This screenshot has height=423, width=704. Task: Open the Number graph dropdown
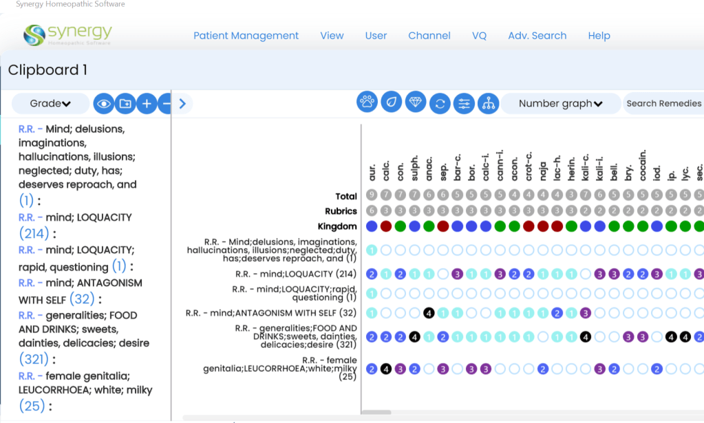(560, 104)
